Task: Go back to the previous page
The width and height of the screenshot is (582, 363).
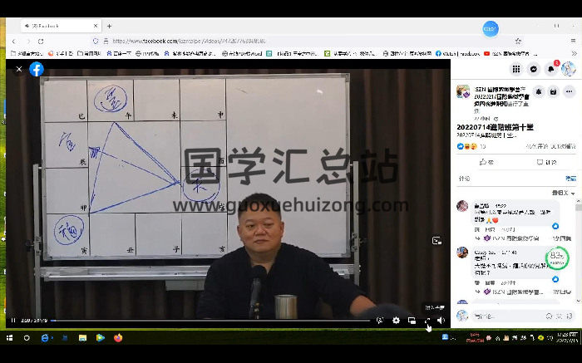Action: (14, 42)
